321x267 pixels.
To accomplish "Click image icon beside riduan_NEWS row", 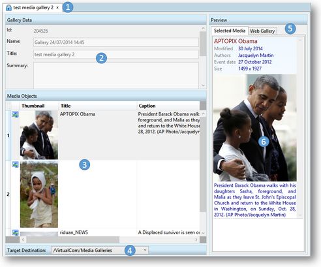I will tap(15, 232).
